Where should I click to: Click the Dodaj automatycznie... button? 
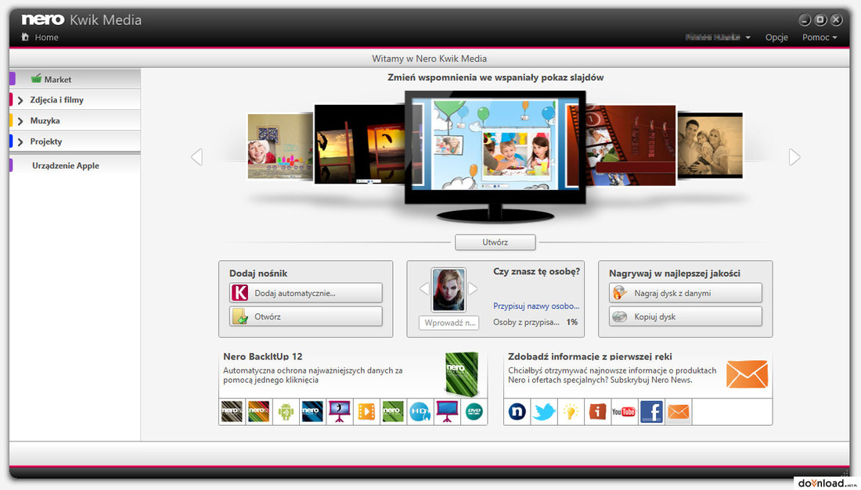306,293
